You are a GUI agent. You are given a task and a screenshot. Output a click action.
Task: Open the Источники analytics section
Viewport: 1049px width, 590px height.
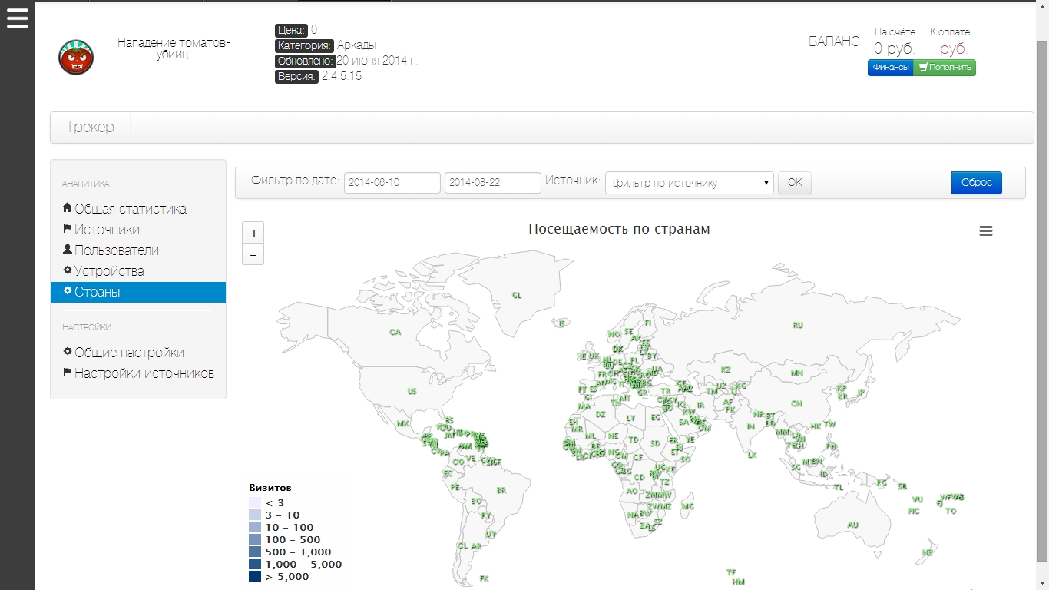[x=107, y=230]
